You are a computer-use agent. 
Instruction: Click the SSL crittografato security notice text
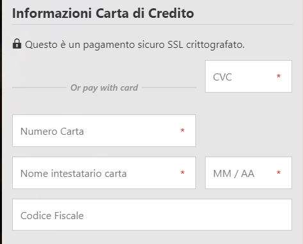[135, 45]
